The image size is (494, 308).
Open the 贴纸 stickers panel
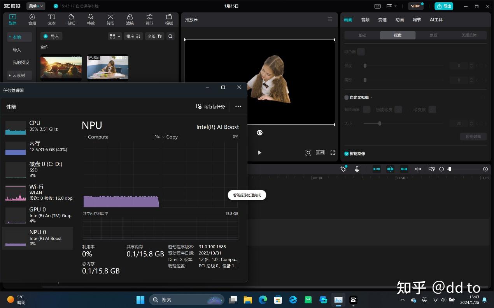coord(71,19)
